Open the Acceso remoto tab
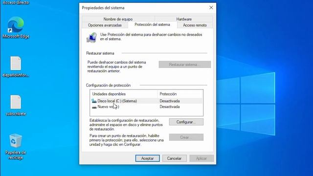The image size is (313, 176). pos(195,25)
